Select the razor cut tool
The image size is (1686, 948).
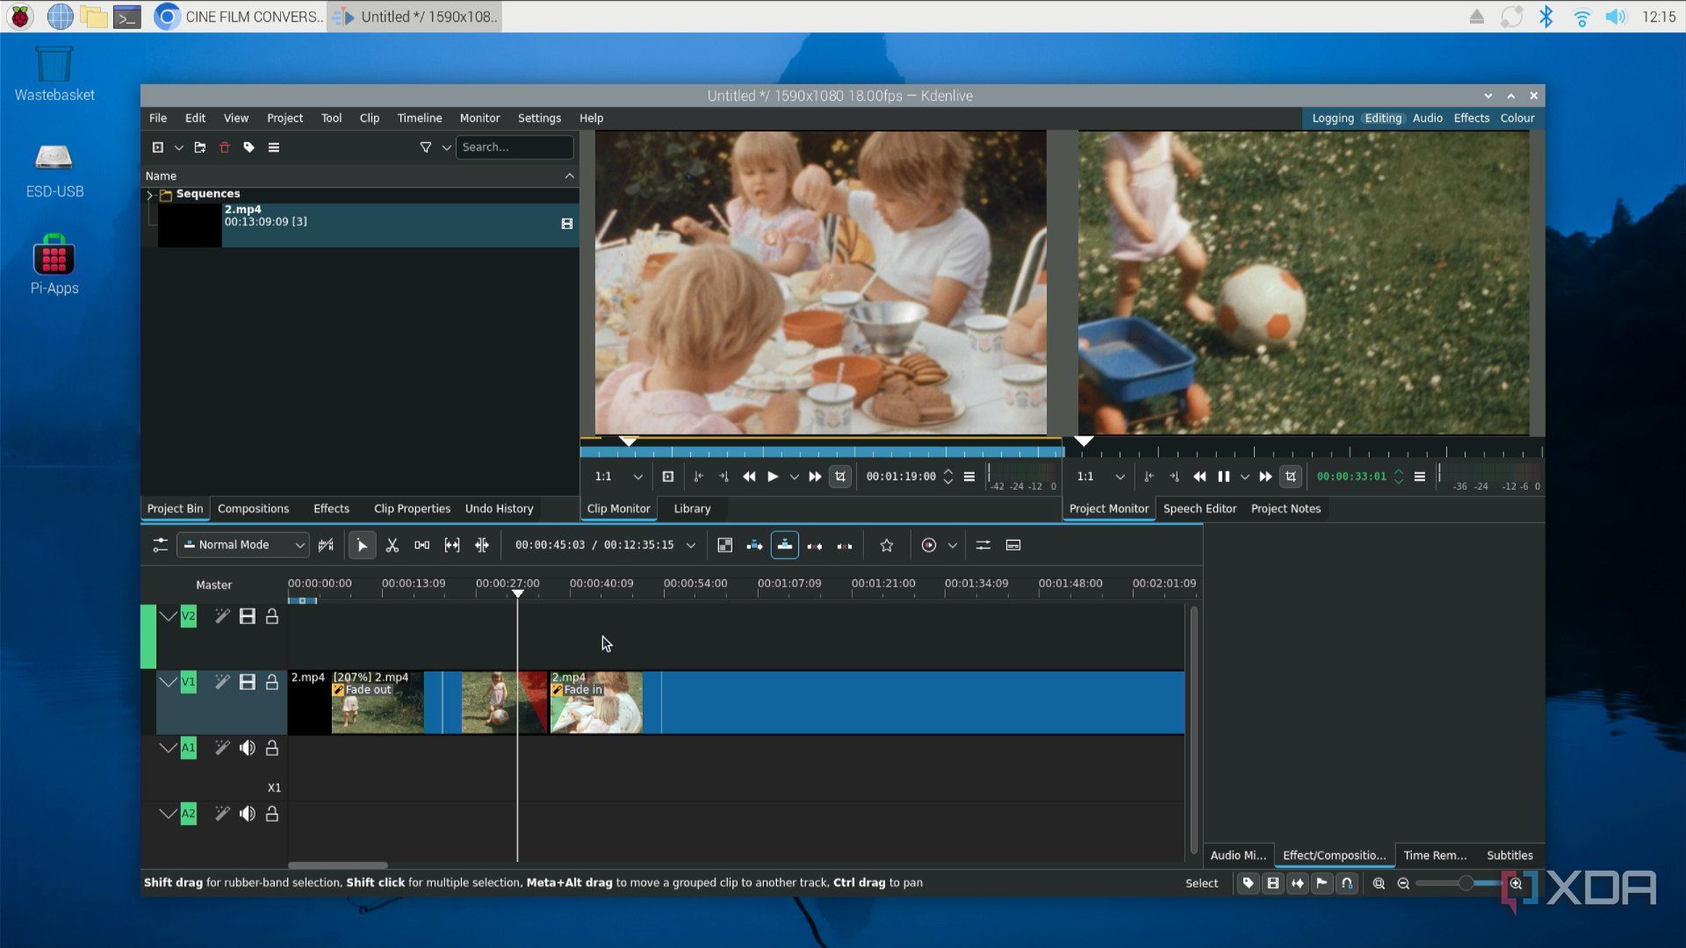click(x=393, y=545)
